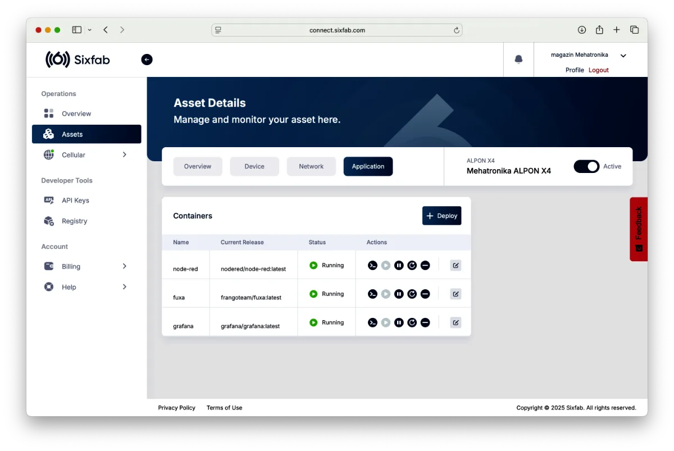This screenshot has height=451, width=674.
Task: Click the Logout link
Action: click(599, 70)
